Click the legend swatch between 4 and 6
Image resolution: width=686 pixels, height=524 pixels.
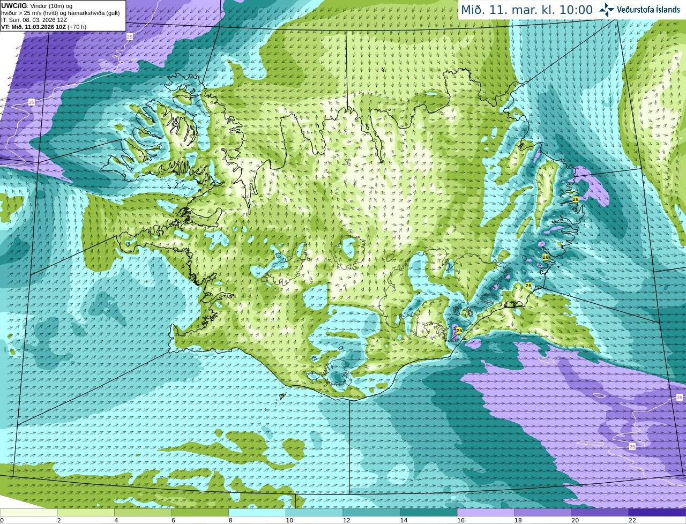coord(143,512)
